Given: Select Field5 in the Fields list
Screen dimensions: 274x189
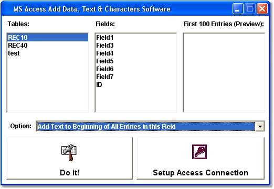Looking at the screenshot, I should [136, 61].
